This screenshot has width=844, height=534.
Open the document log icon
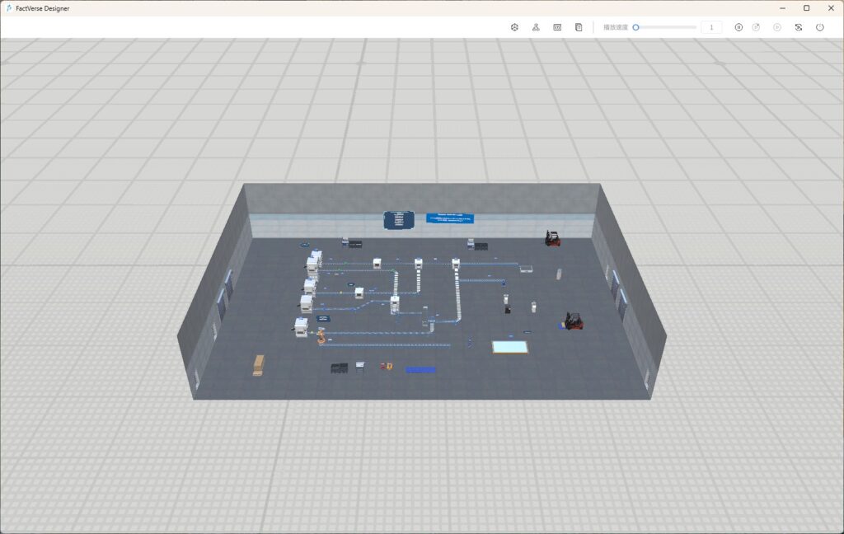[579, 27]
